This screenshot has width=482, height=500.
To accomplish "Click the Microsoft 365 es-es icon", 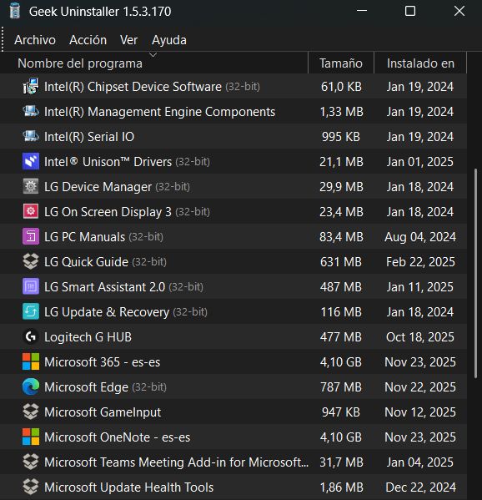I will [x=31, y=361].
